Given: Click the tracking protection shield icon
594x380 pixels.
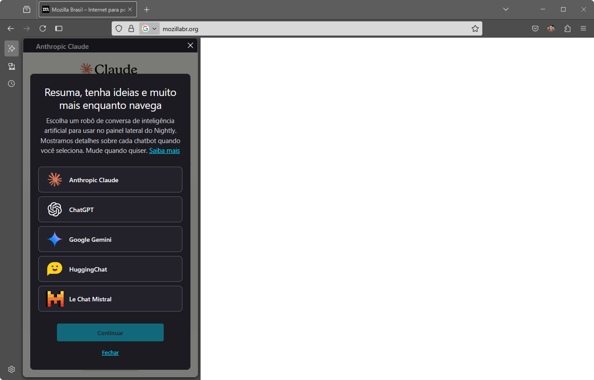Looking at the screenshot, I should point(119,28).
